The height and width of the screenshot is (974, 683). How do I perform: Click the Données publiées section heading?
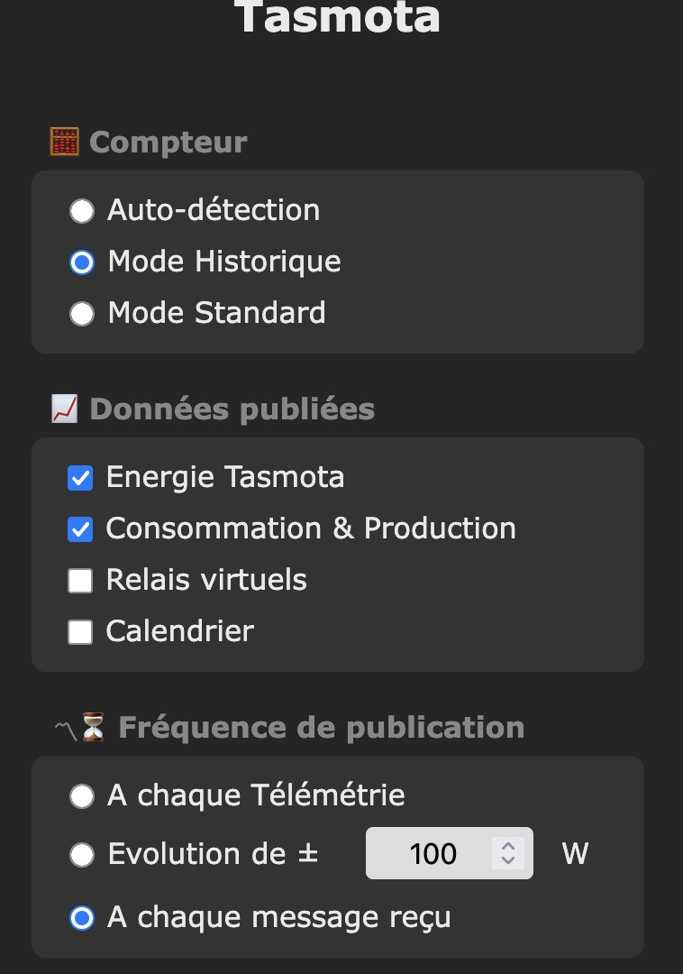(232, 409)
